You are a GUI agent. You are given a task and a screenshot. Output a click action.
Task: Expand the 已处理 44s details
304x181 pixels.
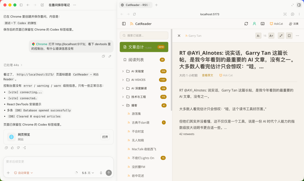(x=13, y=65)
